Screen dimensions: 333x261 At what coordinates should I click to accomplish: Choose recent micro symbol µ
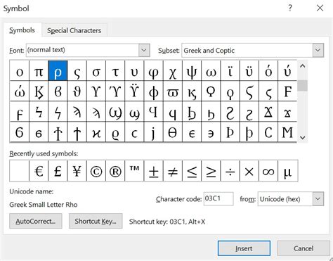(287, 171)
